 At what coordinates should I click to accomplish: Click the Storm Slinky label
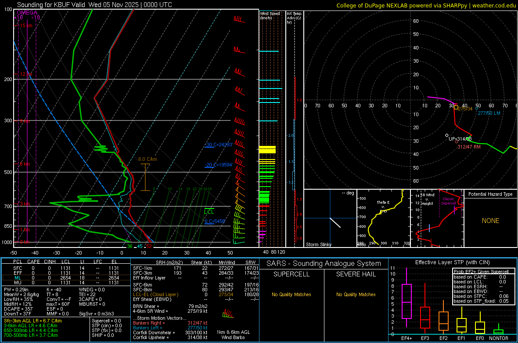[318, 244]
